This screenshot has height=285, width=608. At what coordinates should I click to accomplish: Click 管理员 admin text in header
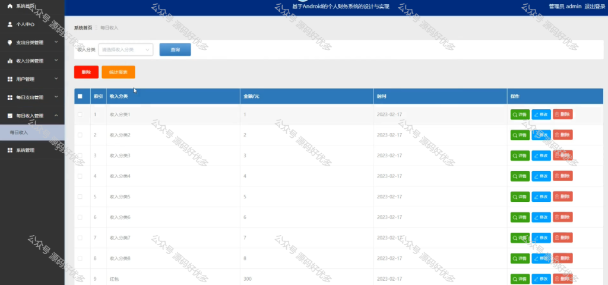tap(565, 6)
